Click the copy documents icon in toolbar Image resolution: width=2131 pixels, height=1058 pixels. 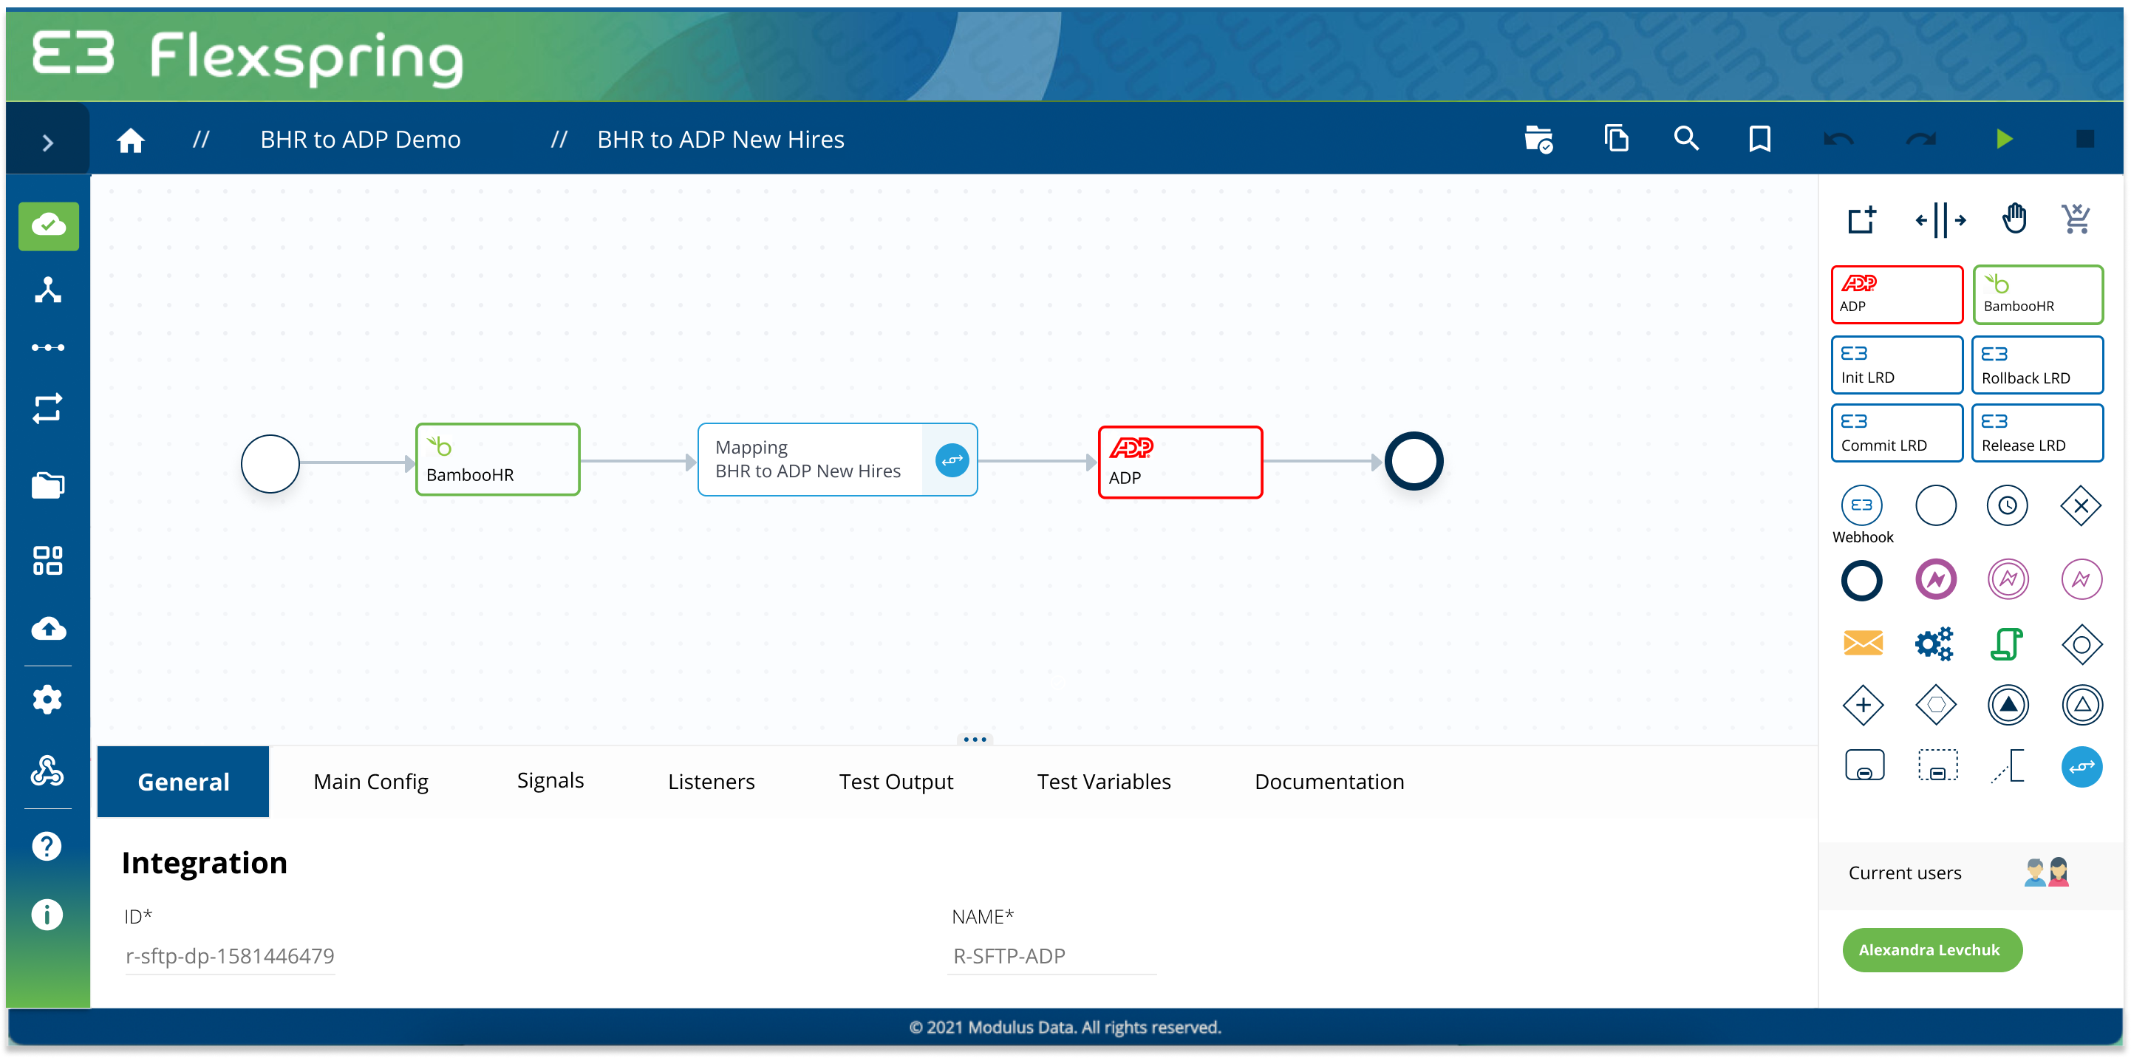click(1616, 138)
